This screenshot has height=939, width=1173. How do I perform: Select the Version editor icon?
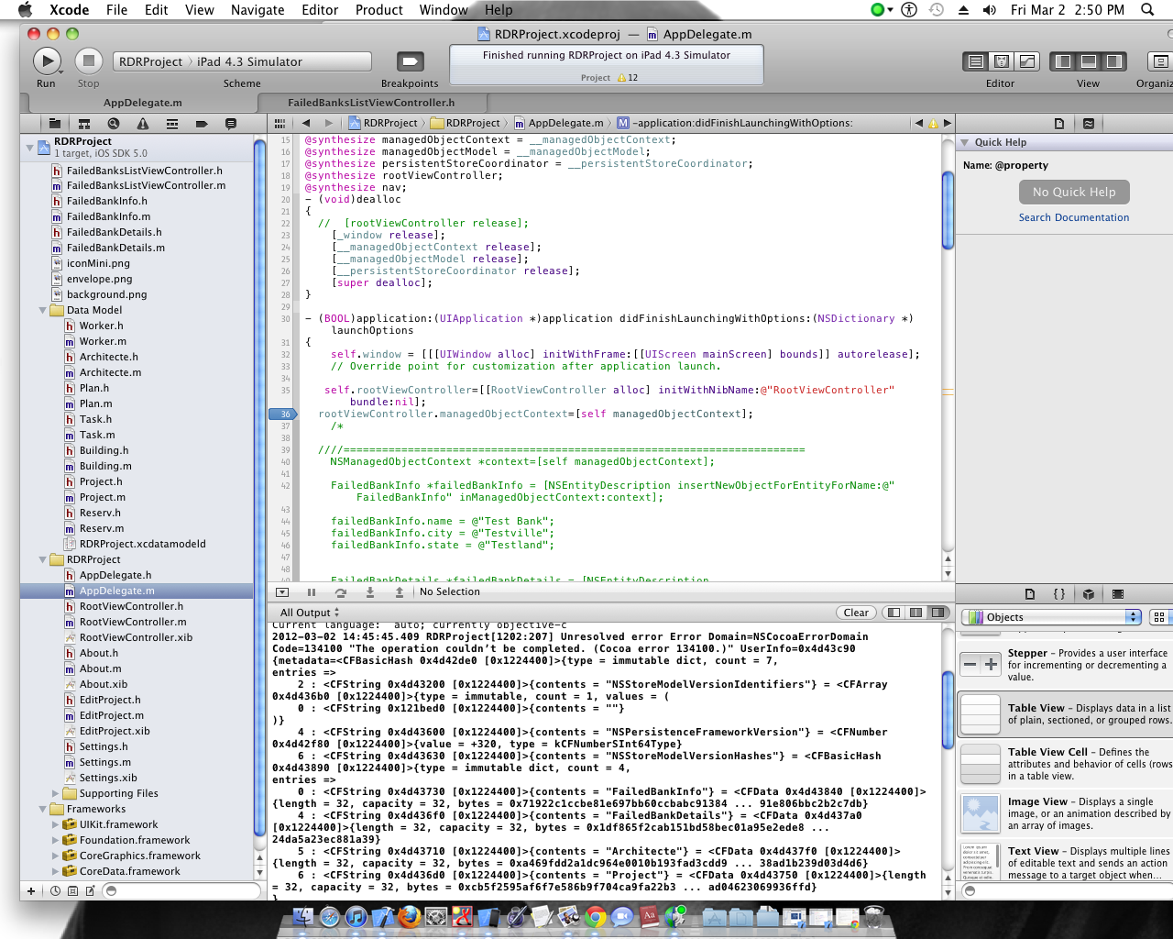click(x=1027, y=61)
